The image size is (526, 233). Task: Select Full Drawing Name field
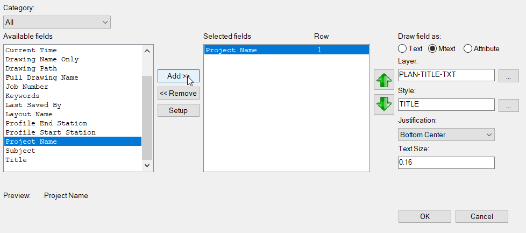click(73, 77)
